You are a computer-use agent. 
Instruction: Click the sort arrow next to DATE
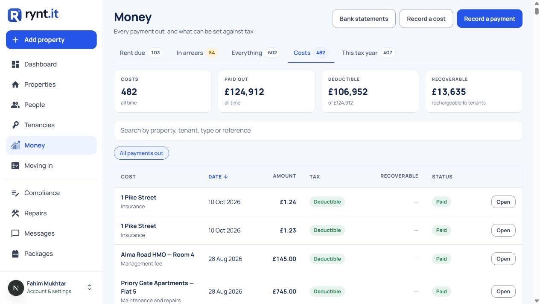226,177
